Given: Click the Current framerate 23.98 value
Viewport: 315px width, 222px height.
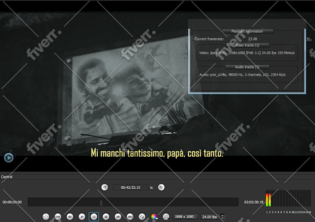Looking at the screenshot, I should (x=253, y=39).
